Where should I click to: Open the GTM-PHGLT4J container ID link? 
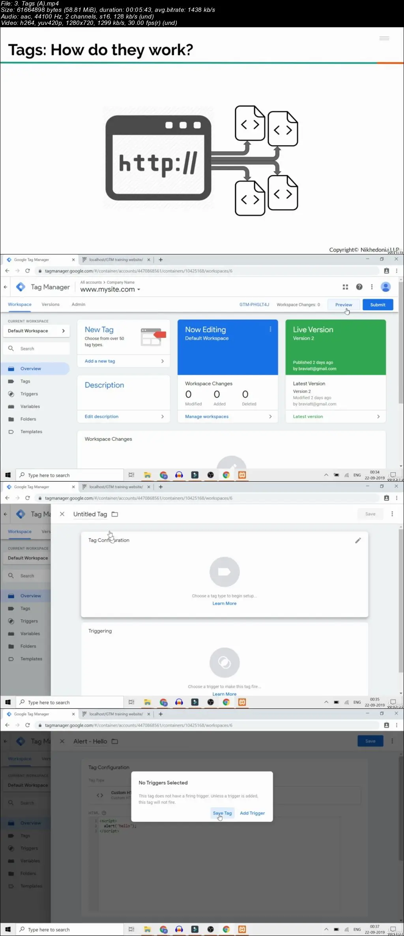pyautogui.click(x=254, y=305)
